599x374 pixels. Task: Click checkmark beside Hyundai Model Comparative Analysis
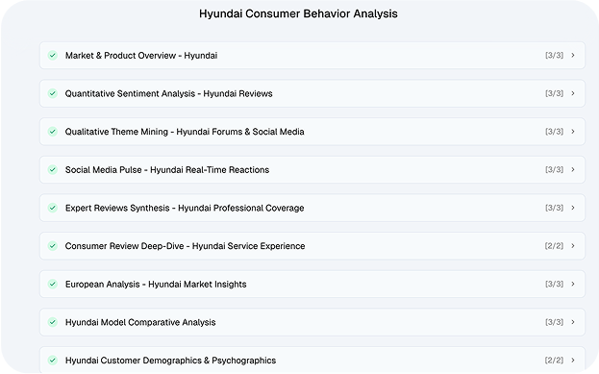tap(53, 322)
